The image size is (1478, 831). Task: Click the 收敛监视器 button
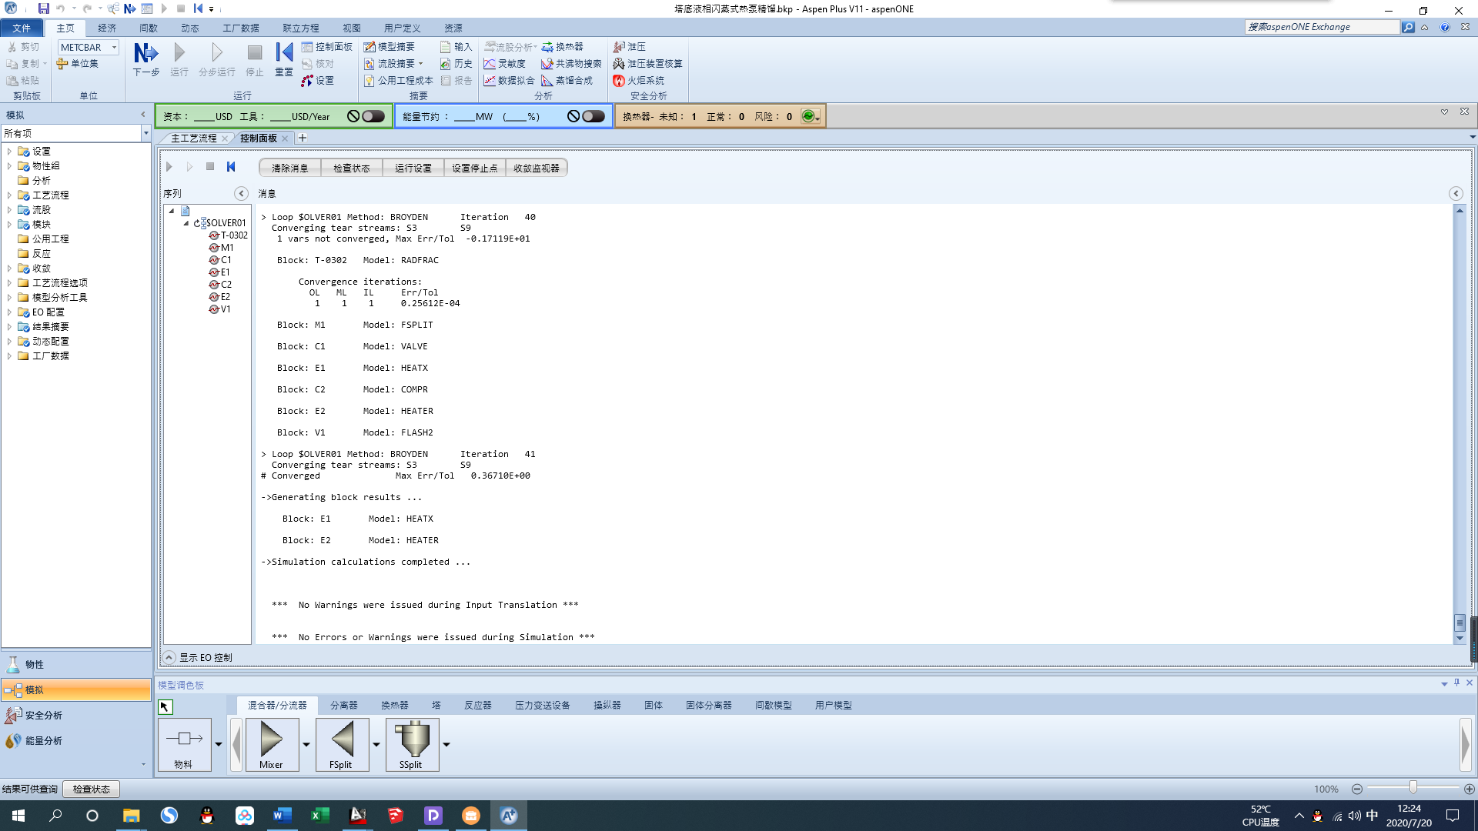click(x=537, y=168)
